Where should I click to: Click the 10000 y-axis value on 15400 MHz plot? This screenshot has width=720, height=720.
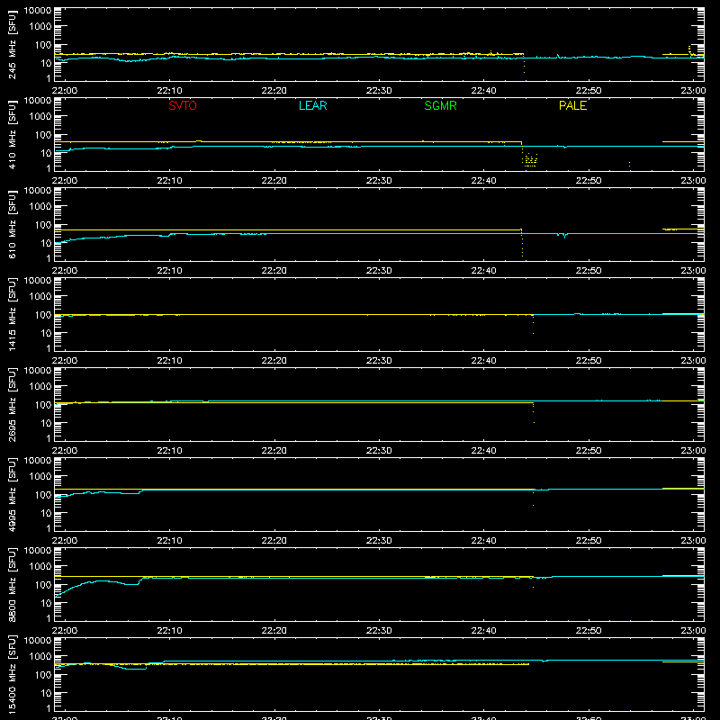pyautogui.click(x=38, y=641)
